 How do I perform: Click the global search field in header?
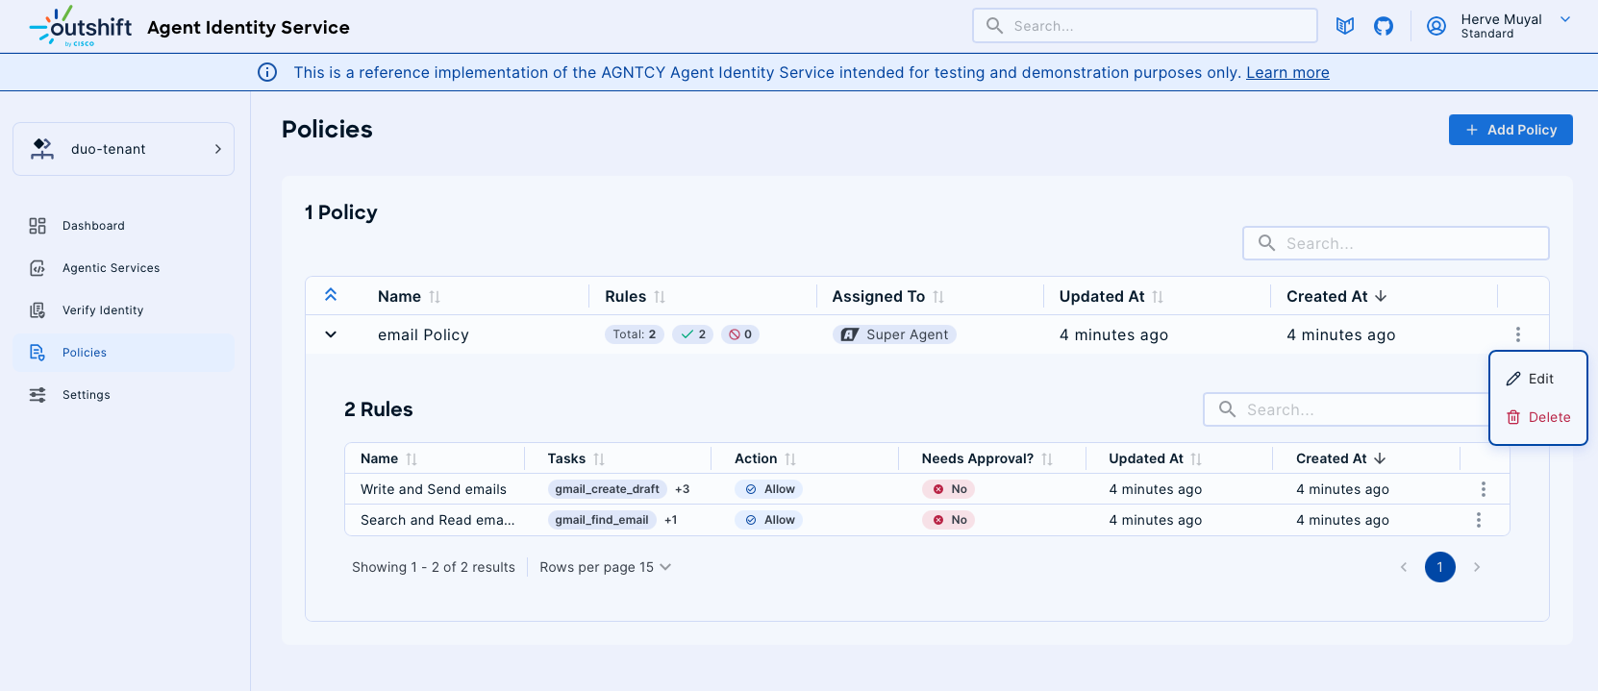[1144, 26]
